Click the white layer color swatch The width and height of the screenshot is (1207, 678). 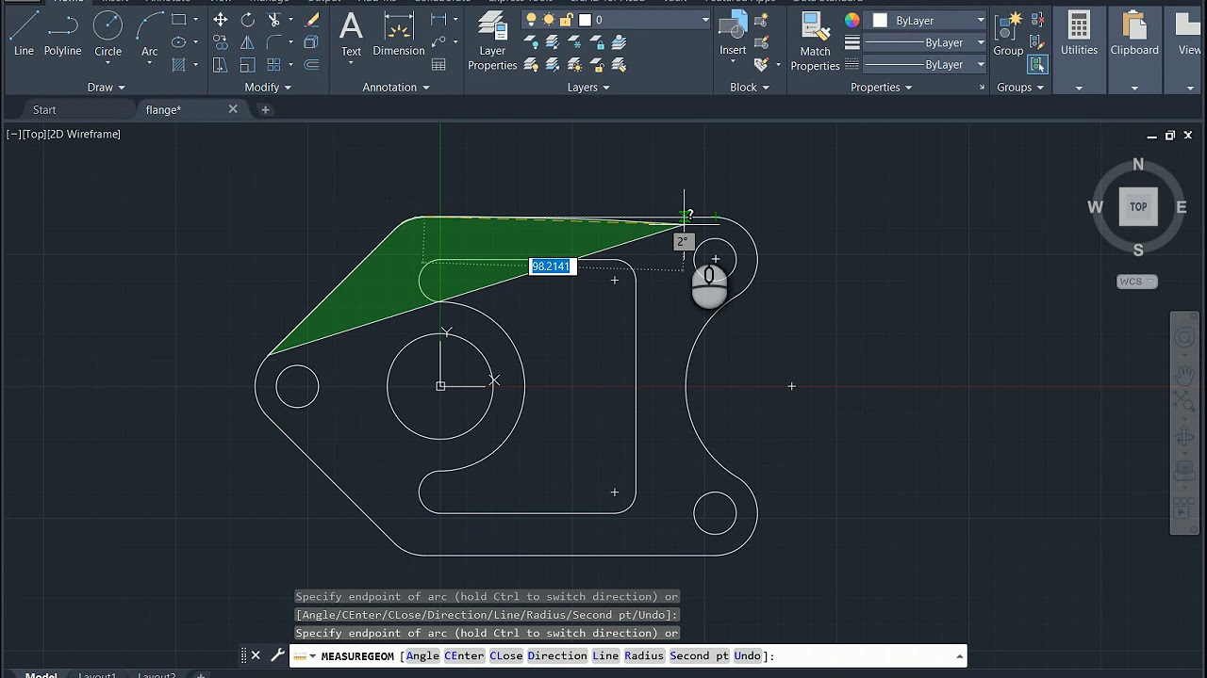pyautogui.click(x=585, y=20)
